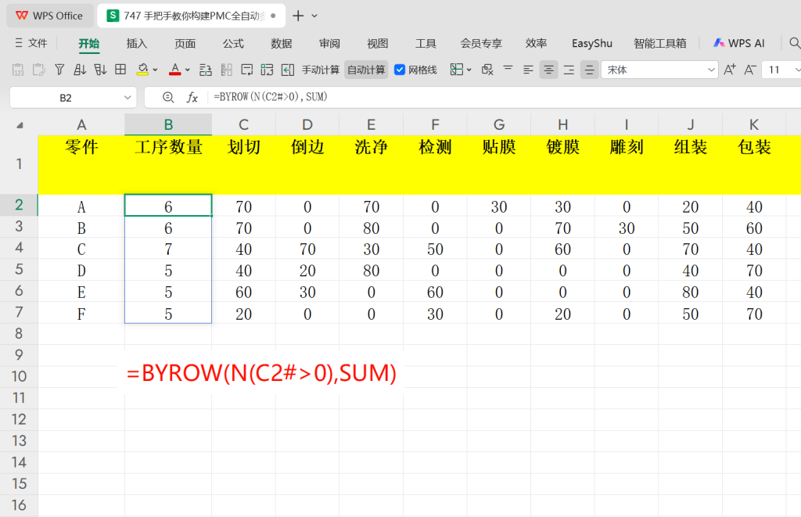Viewport: 801px width, 517px height.
Task: Click the filter funnel icon
Action: [x=59, y=70]
